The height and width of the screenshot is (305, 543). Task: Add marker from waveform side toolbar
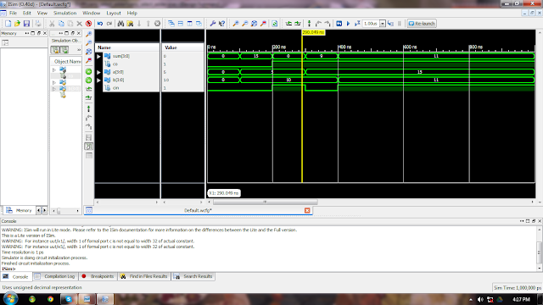(x=88, y=109)
